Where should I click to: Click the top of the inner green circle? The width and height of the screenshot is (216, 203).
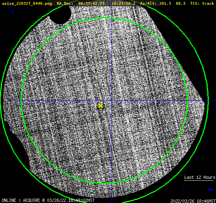[x=104, y=18]
